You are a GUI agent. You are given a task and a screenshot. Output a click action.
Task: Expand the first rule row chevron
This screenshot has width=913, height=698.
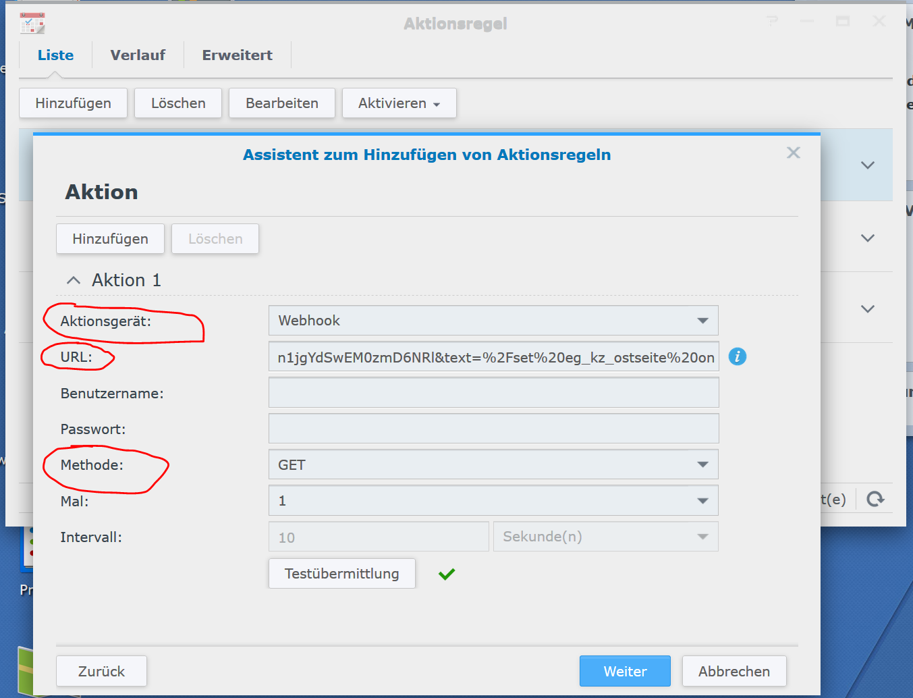point(868,165)
